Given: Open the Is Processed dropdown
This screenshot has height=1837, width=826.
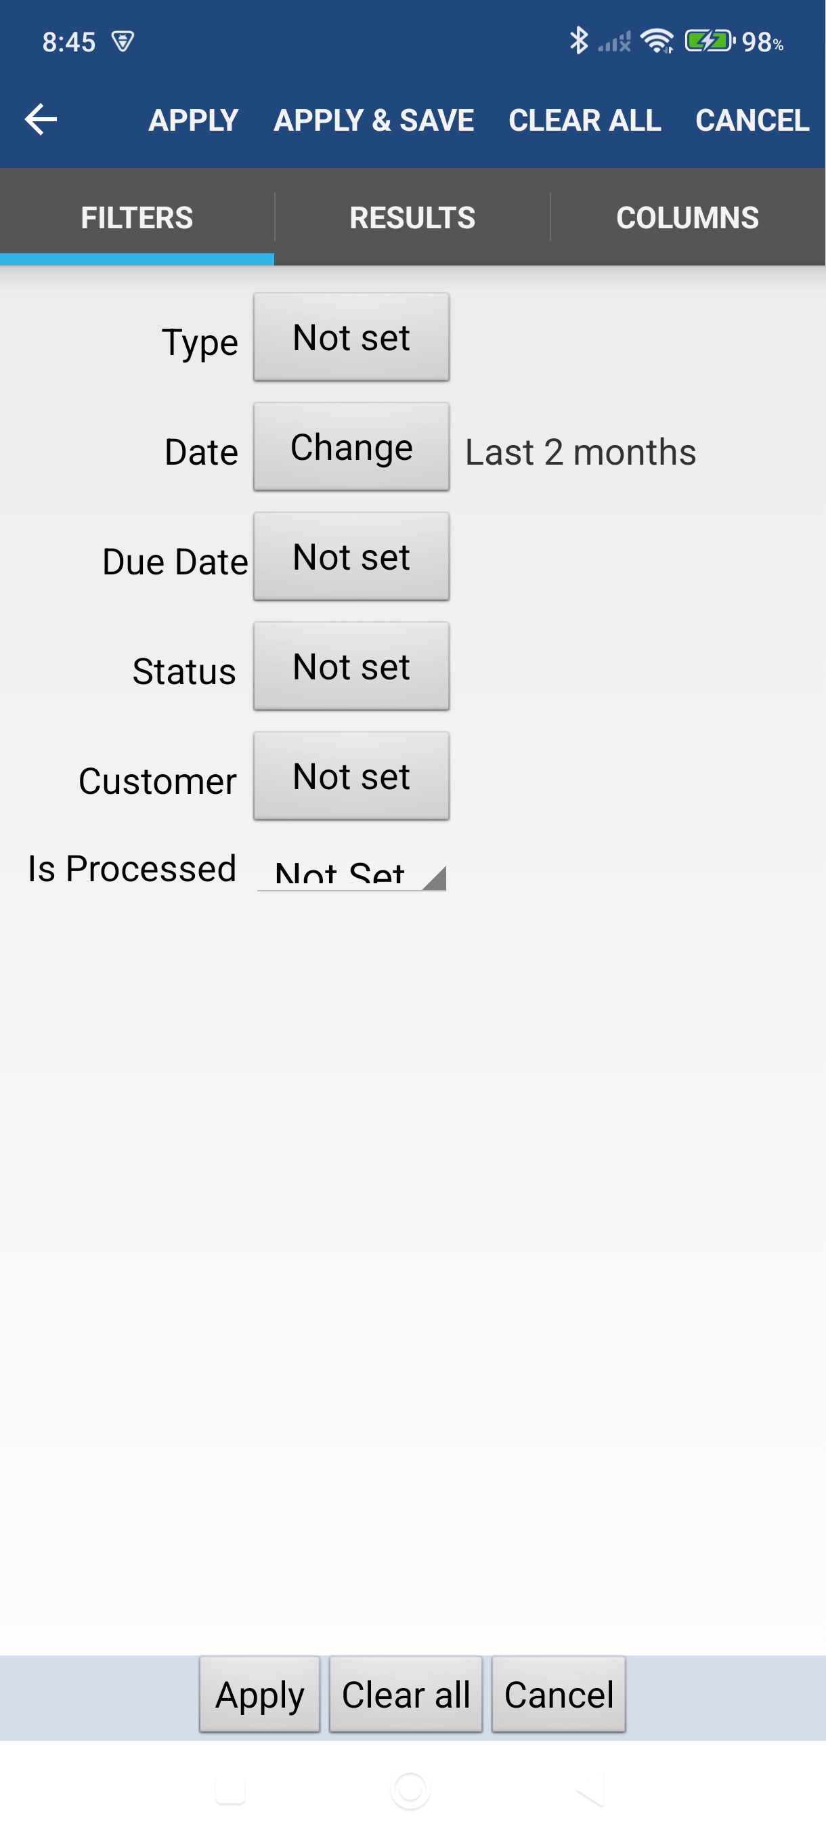Looking at the screenshot, I should coord(350,872).
